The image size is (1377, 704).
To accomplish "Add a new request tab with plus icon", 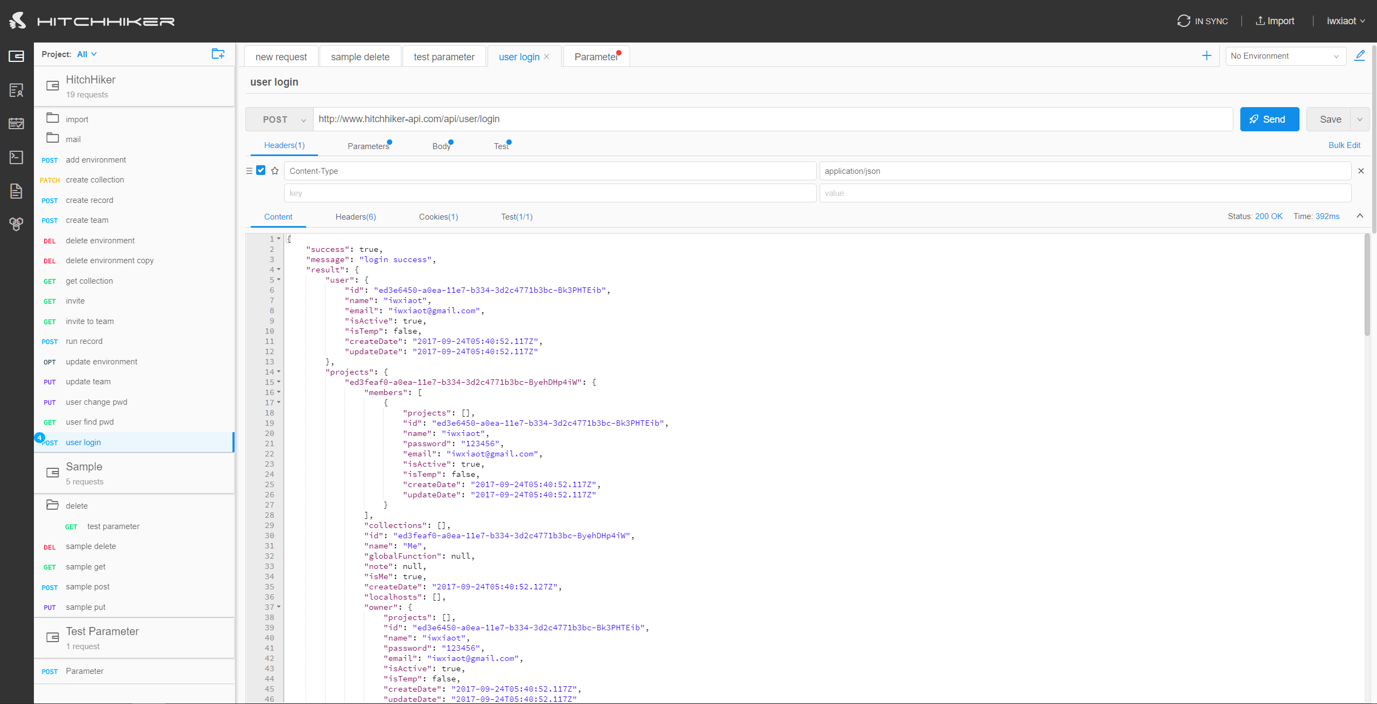I will point(1207,56).
